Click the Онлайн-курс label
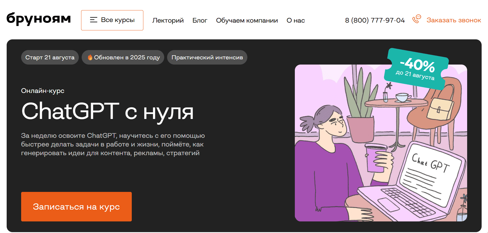Viewport: 488px width, 233px height. pyautogui.click(x=43, y=91)
